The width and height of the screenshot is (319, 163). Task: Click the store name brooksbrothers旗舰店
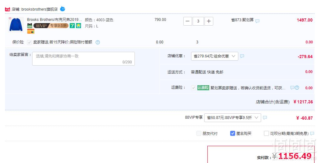point(39,9)
